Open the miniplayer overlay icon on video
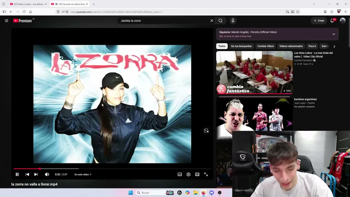Screen dimensions: 350x197 click(x=206, y=131)
